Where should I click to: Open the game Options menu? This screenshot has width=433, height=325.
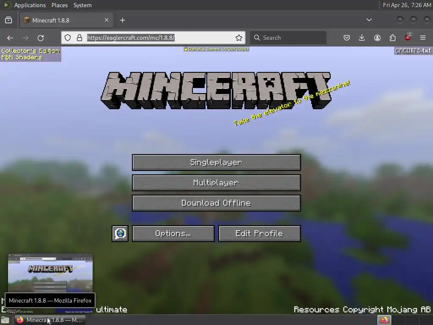tap(173, 234)
